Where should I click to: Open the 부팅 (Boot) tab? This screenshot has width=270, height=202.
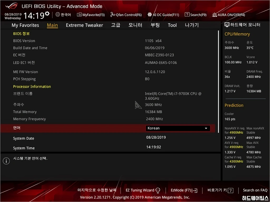click(x=155, y=25)
